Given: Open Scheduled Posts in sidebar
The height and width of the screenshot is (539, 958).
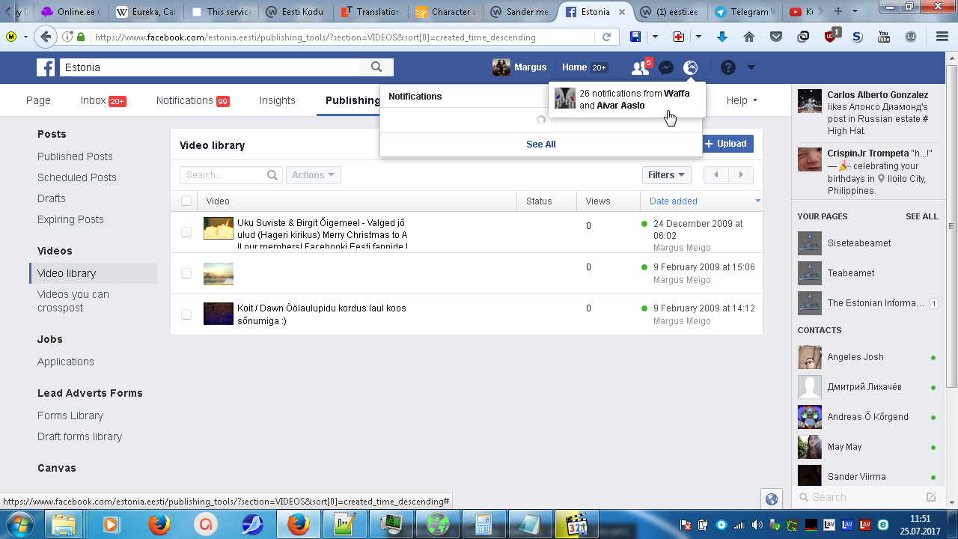Looking at the screenshot, I should tap(77, 177).
